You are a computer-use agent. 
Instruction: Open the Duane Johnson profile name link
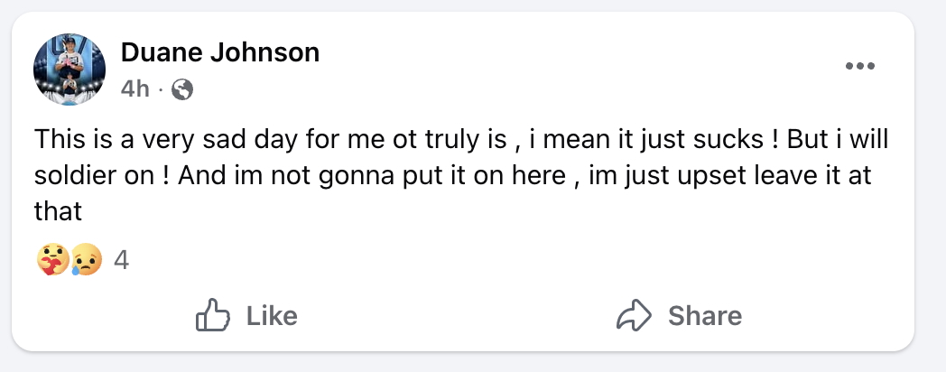coord(220,53)
